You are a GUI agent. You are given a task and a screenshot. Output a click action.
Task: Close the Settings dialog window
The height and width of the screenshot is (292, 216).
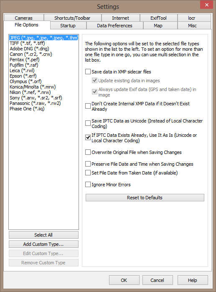[x=206, y=5]
